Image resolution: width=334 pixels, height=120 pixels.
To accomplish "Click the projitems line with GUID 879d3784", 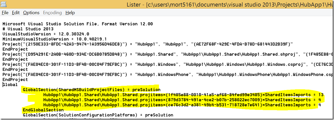I will [x=182, y=100].
